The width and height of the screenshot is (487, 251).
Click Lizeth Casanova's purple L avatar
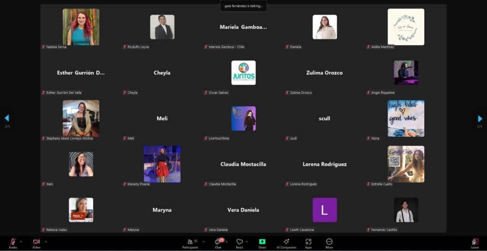point(324,210)
